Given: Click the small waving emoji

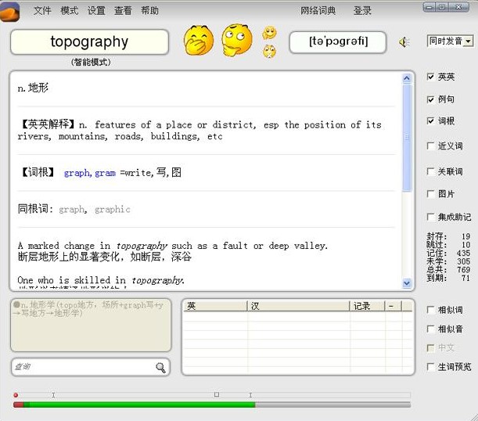Looking at the screenshot, I should 269,33.
